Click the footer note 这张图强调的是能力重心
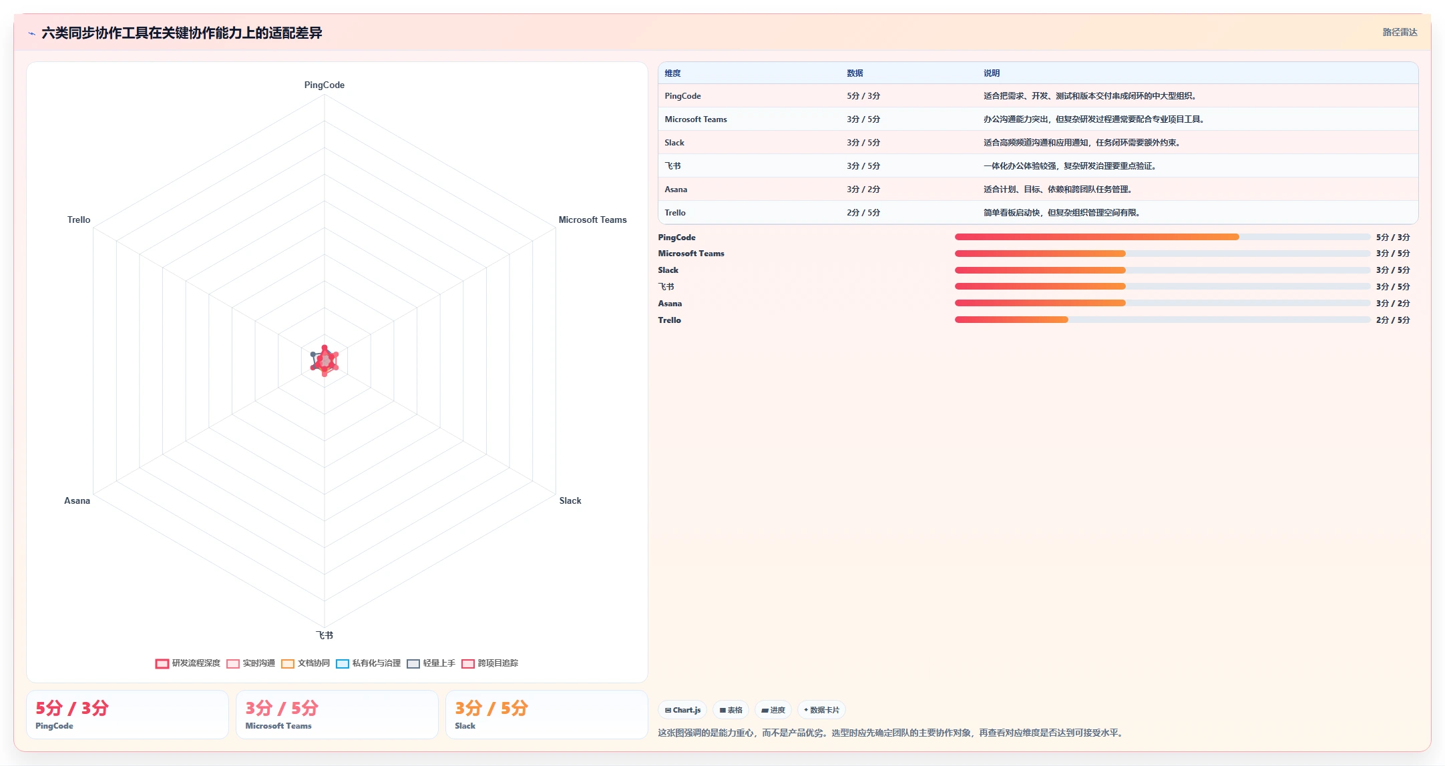 click(891, 733)
